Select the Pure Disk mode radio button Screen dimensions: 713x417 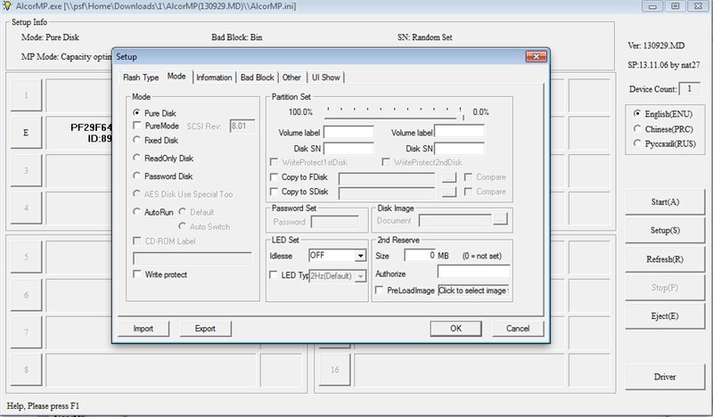click(136, 112)
